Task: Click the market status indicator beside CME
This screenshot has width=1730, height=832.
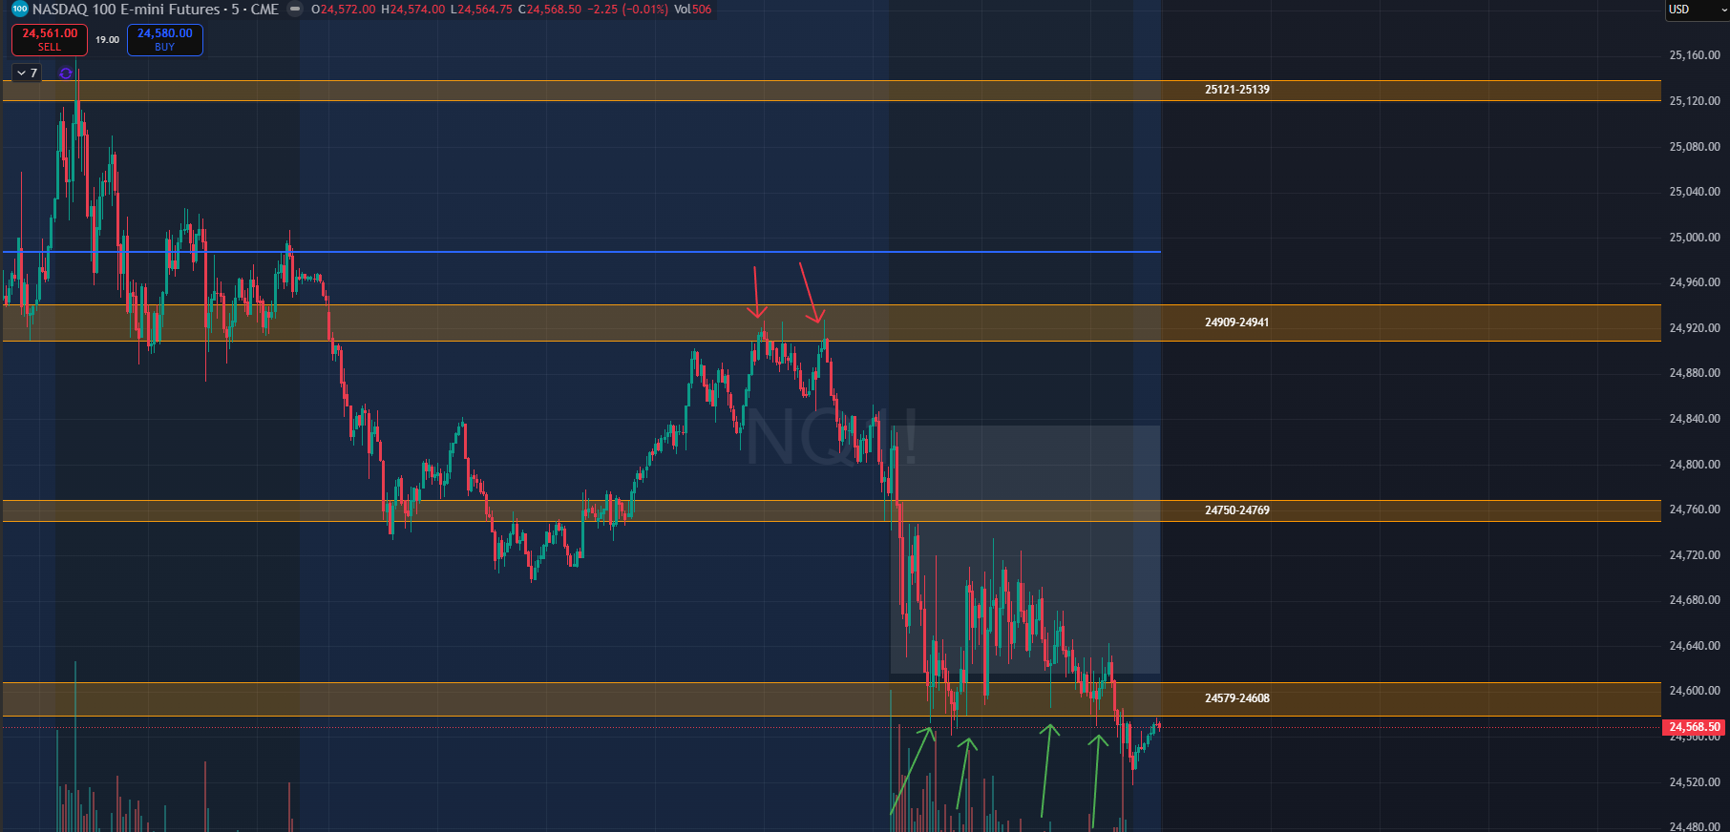Action: coord(295,10)
